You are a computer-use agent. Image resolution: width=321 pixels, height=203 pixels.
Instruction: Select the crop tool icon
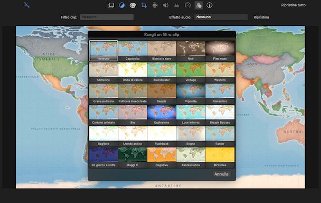point(144,5)
